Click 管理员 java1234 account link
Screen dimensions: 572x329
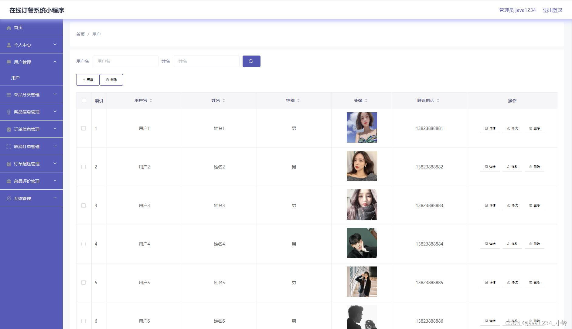click(x=518, y=10)
